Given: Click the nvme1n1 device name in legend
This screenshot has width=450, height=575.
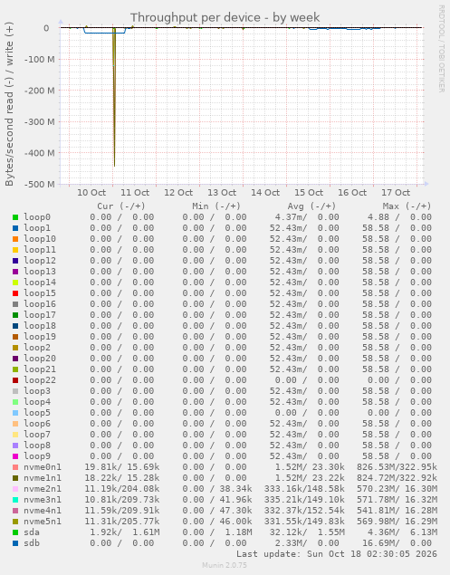Looking at the screenshot, I should coord(43,478).
